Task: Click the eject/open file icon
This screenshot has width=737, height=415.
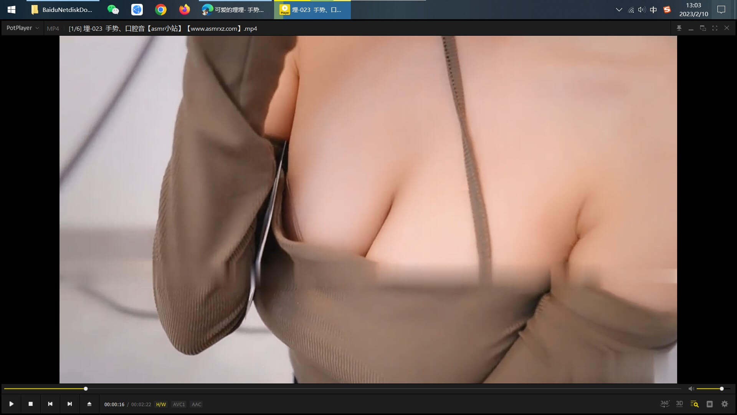Action: click(89, 404)
